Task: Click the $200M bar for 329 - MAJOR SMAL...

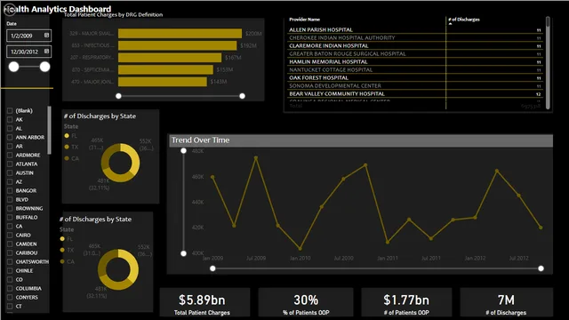Action: tap(180, 34)
